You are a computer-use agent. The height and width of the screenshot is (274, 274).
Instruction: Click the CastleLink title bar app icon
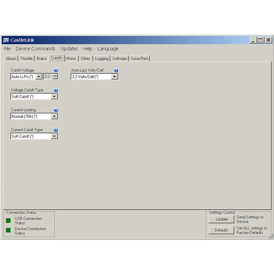(x=5, y=40)
